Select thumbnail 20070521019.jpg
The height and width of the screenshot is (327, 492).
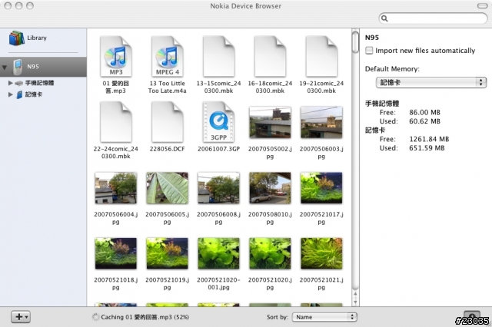[168, 253]
